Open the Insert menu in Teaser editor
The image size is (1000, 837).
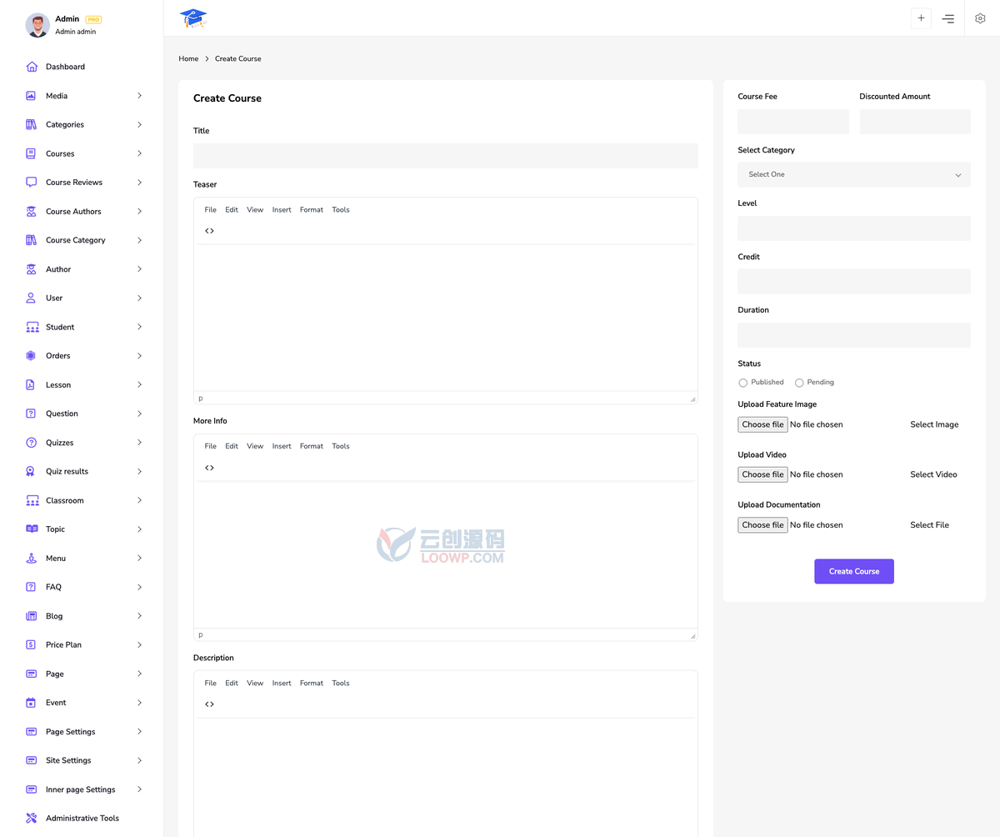[282, 210]
